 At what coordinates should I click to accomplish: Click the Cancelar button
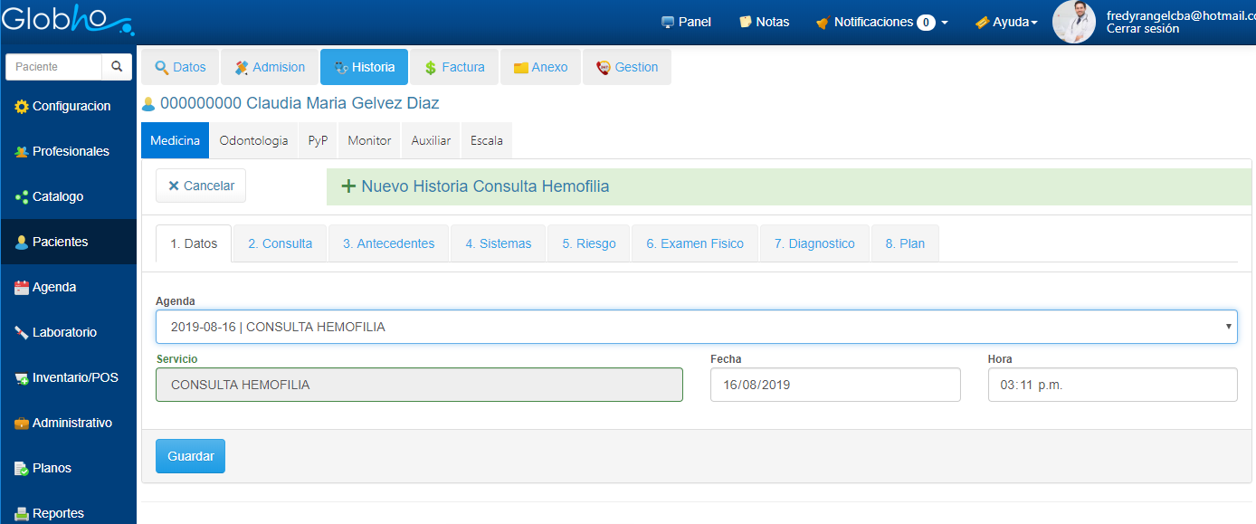click(x=201, y=186)
